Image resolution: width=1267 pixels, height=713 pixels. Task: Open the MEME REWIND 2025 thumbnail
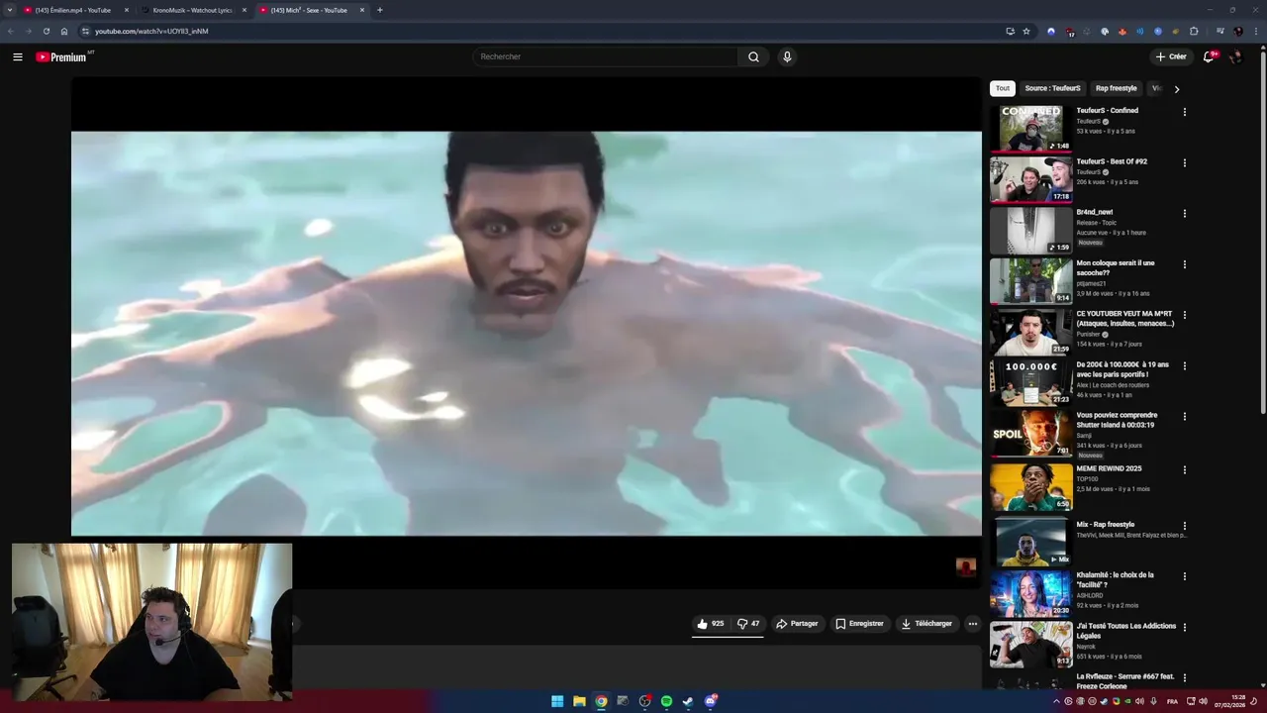coord(1030,486)
